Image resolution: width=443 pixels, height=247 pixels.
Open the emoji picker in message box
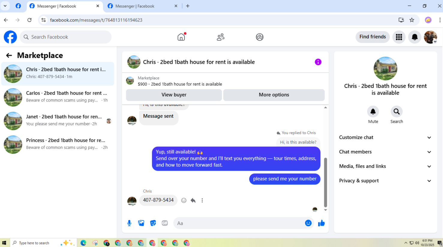pyautogui.click(x=308, y=223)
